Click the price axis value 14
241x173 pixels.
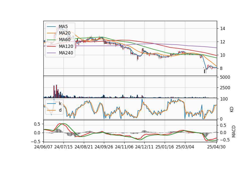pos(223,29)
